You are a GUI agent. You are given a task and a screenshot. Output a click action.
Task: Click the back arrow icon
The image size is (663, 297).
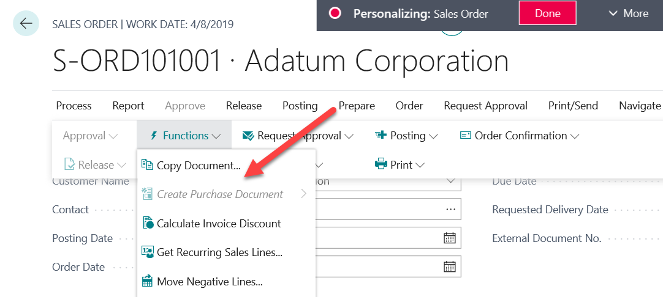26,23
